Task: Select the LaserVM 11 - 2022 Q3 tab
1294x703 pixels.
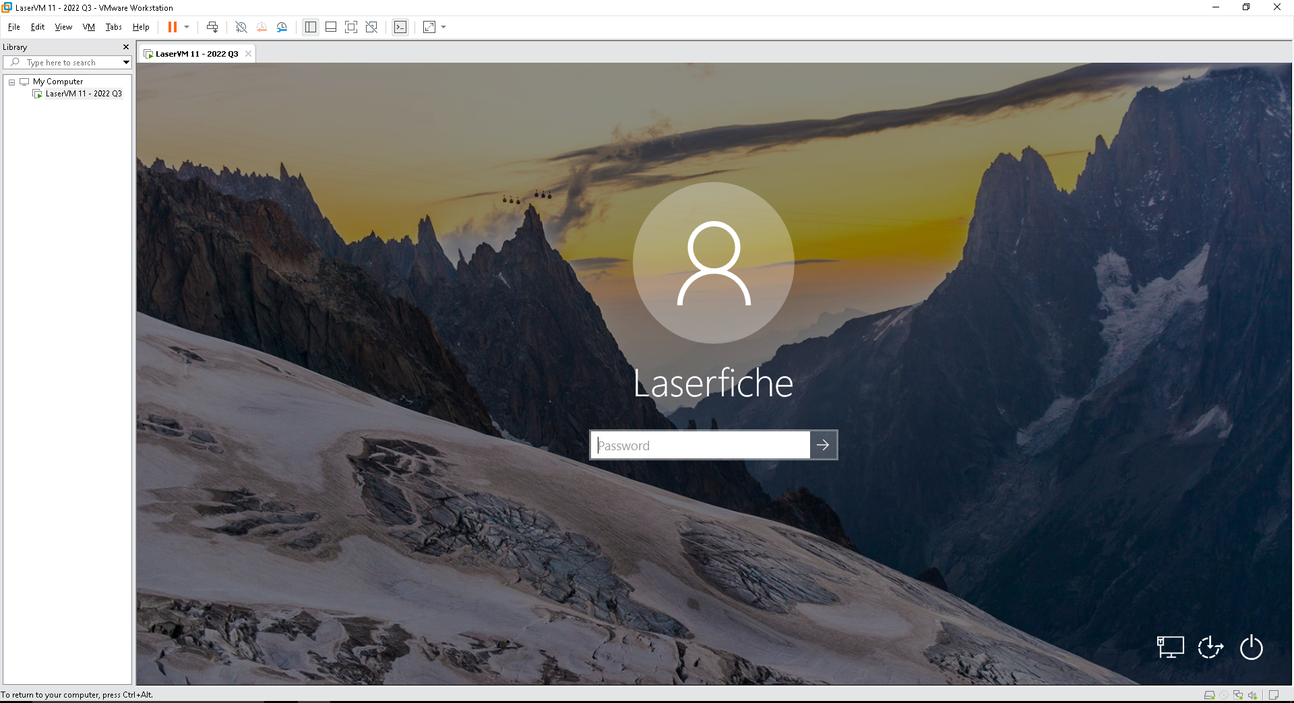Action: pos(196,54)
